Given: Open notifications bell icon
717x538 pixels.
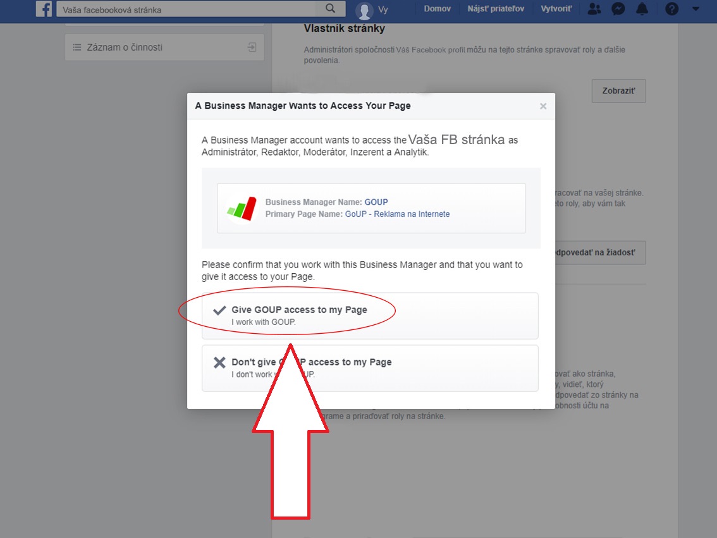Looking at the screenshot, I should point(642,9).
